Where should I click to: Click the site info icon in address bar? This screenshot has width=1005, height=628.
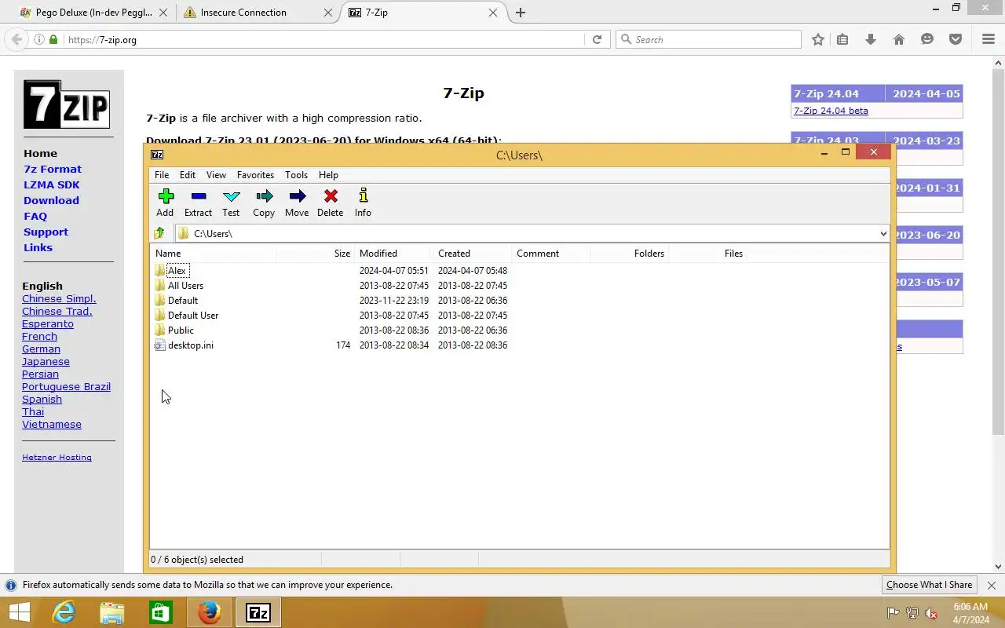38,39
